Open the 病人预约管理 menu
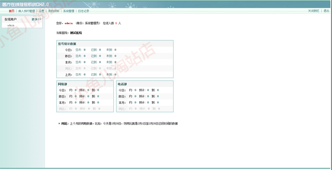Image resolution: width=332 pixels, height=170 pixels. pos(27,11)
